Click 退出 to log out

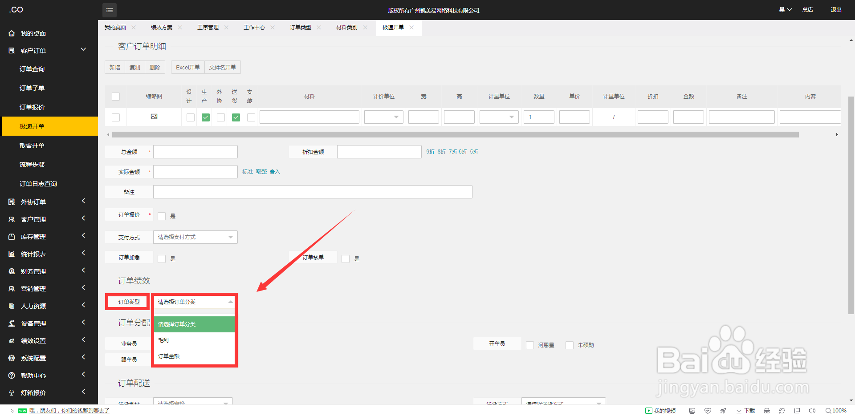[836, 10]
